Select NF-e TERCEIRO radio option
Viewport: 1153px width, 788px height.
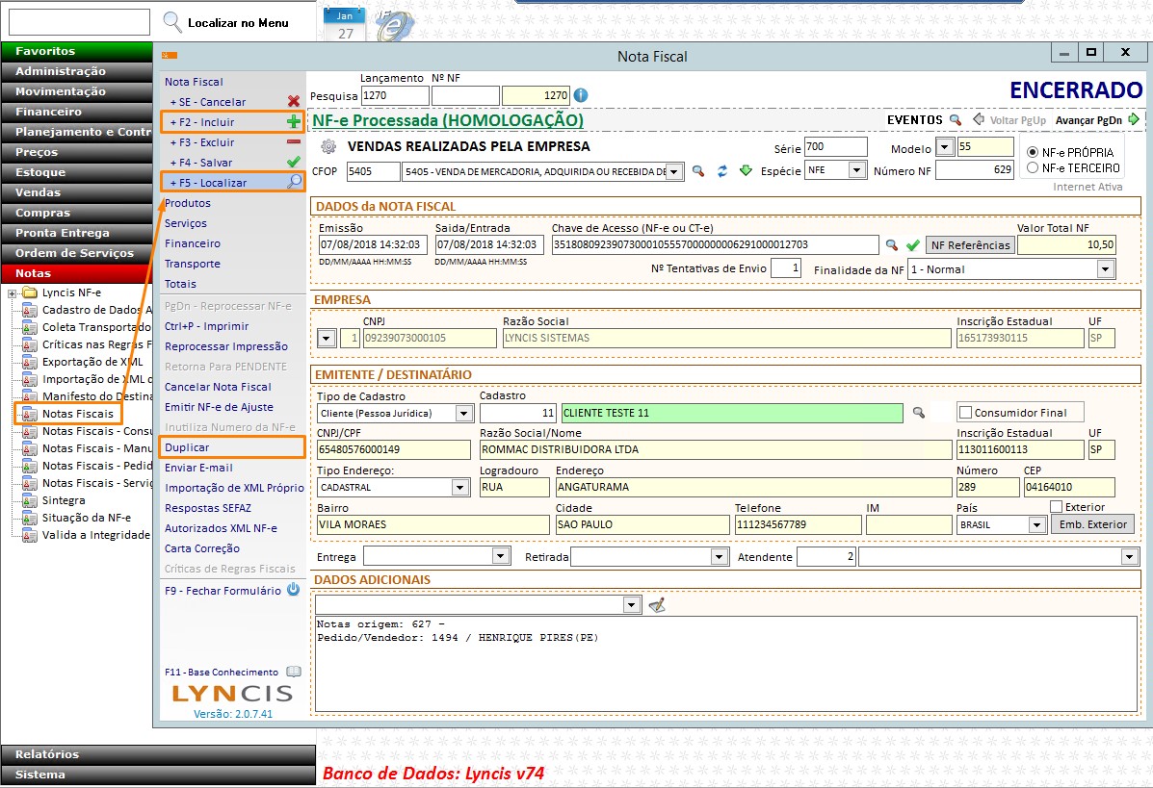[1034, 167]
